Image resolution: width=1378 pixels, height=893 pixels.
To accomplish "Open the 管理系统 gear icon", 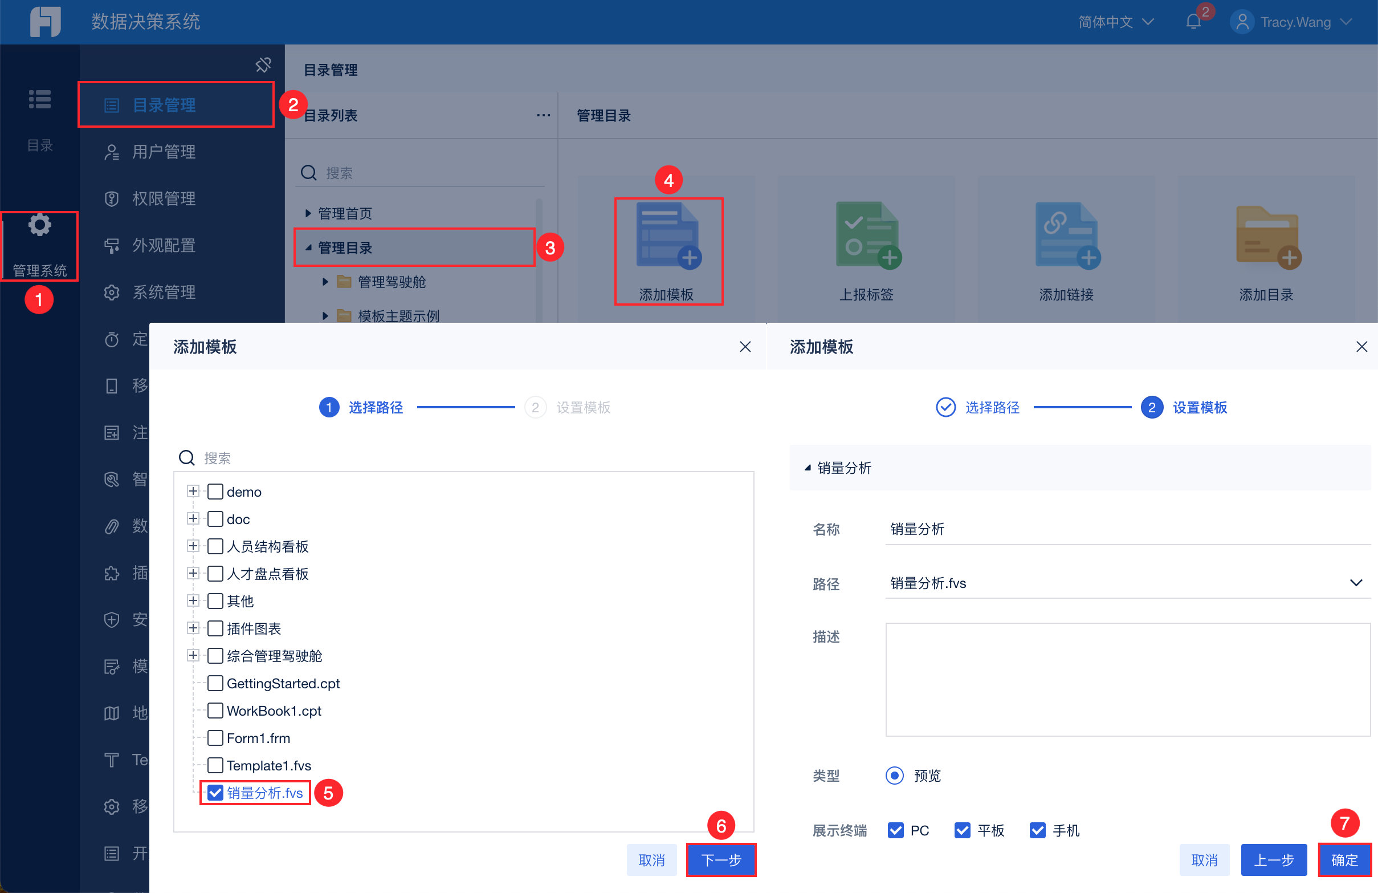I will tap(39, 225).
